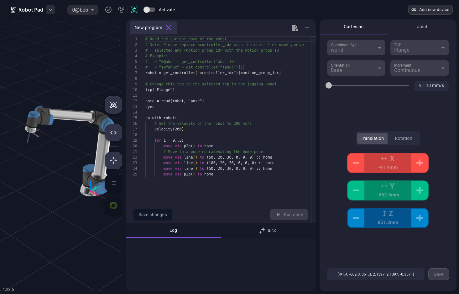The width and height of the screenshot is (459, 294).
Task: Open the a.r.c. tab
Action: coord(269,231)
